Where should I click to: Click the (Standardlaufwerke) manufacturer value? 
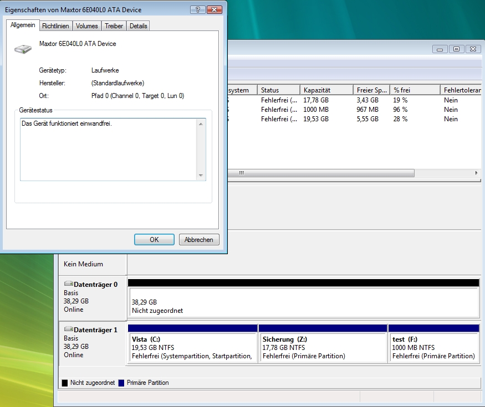tap(118, 83)
